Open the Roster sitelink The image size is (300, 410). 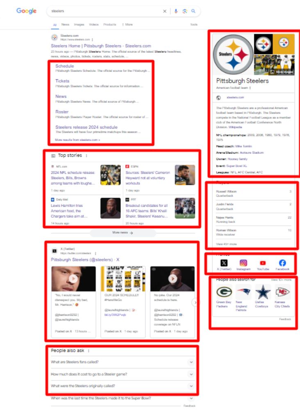click(62, 112)
